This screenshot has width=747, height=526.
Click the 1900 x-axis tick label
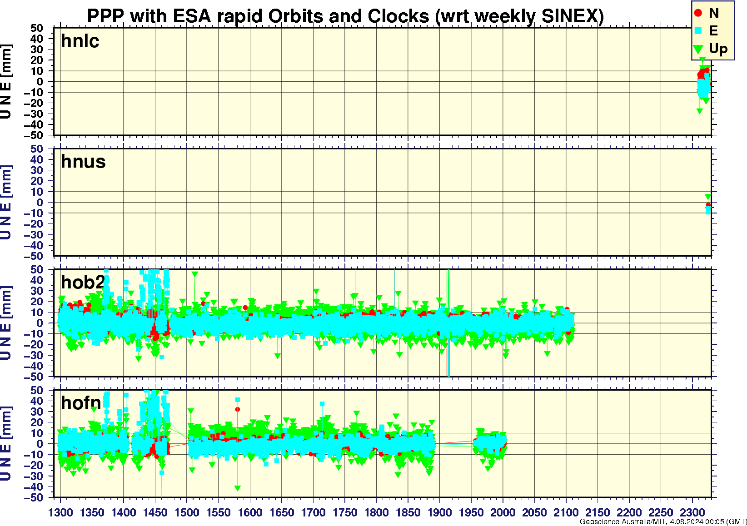tap(440, 512)
